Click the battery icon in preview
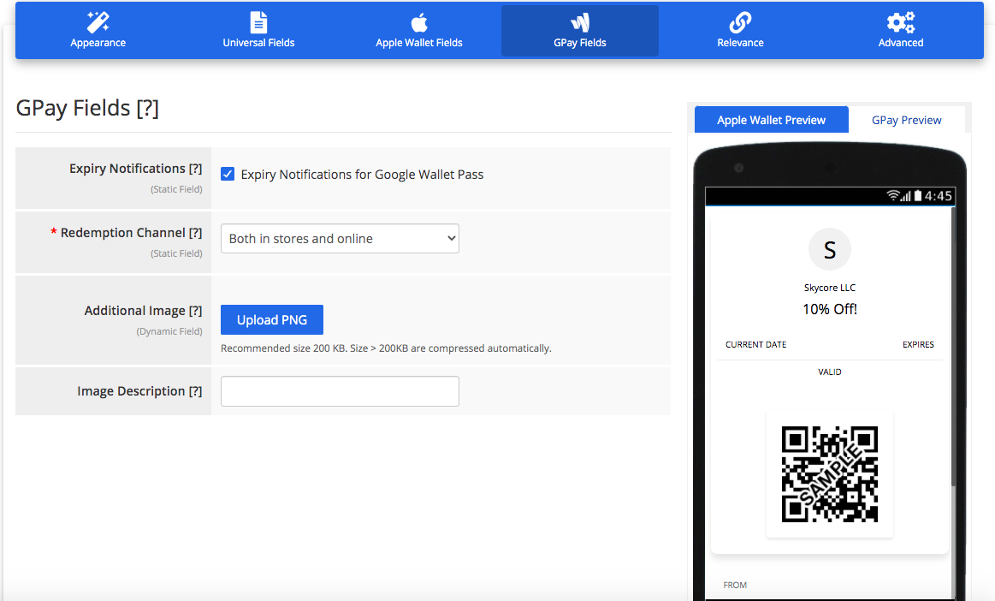This screenshot has height=601, width=995. pos(918,196)
